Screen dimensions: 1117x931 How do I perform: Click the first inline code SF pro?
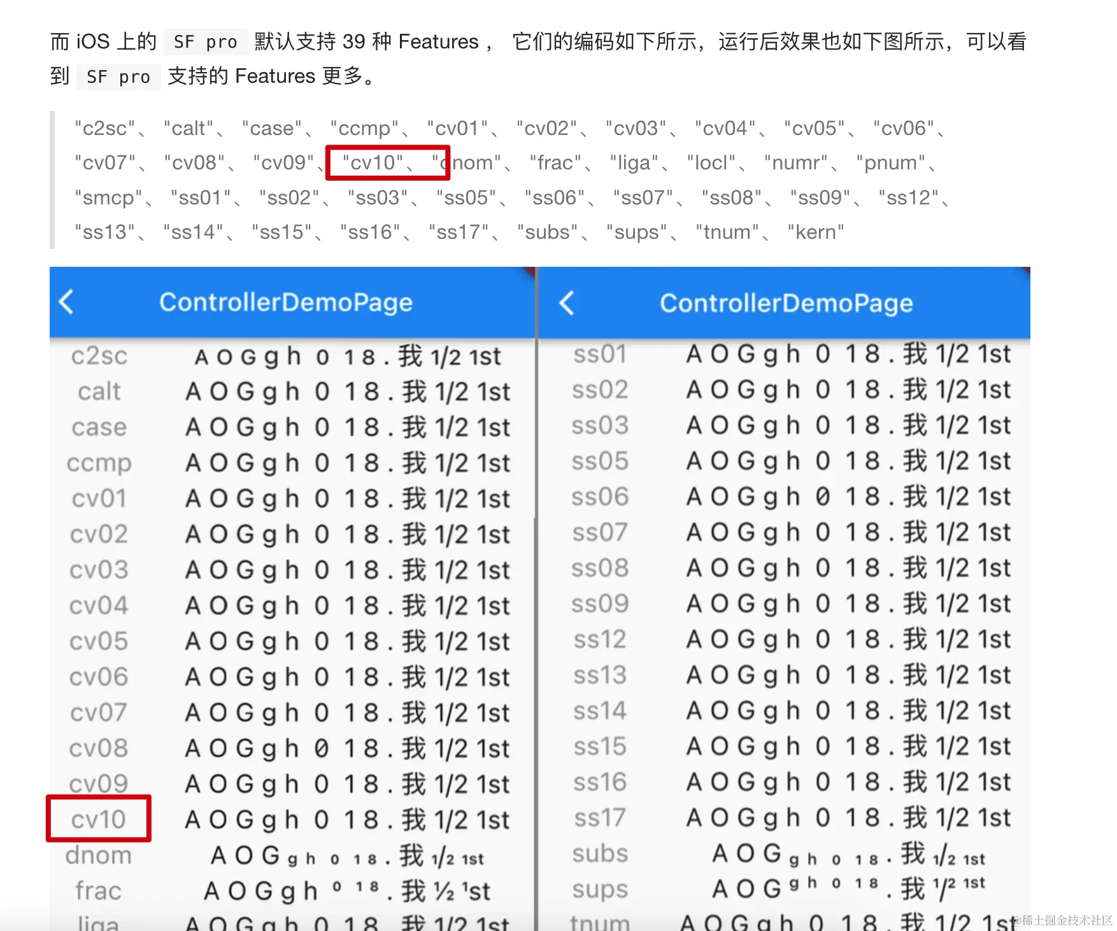click(x=205, y=42)
